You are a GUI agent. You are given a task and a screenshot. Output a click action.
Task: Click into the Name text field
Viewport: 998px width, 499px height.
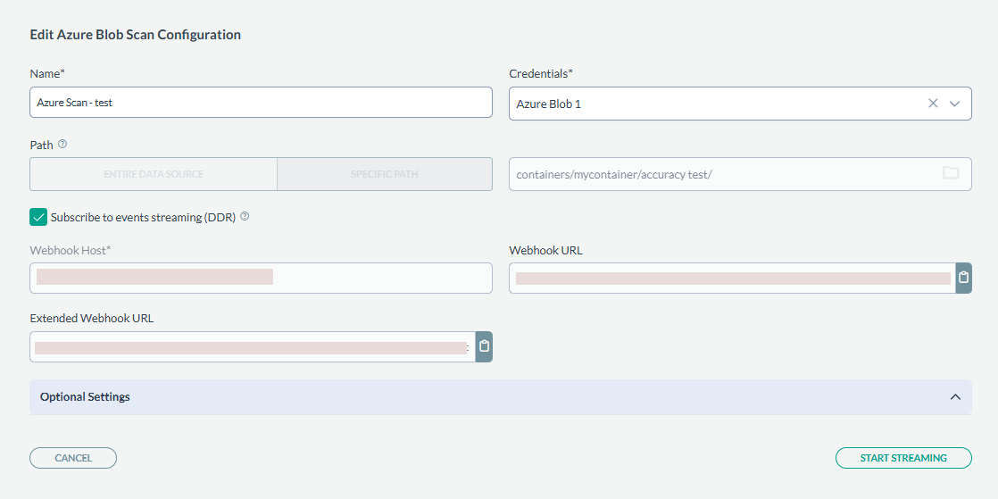coord(261,103)
